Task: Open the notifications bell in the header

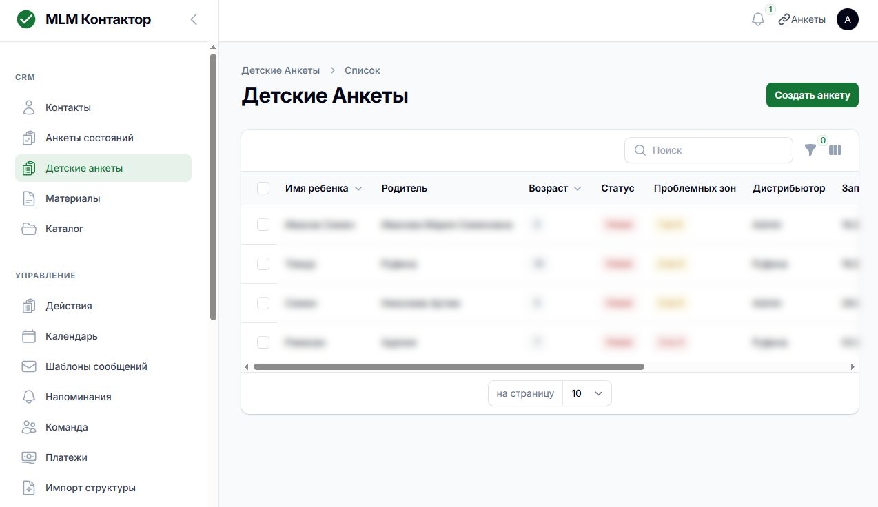Action: click(x=758, y=19)
